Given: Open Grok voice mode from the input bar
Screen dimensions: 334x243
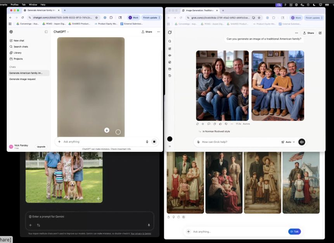Looking at the screenshot, I should pyautogui.click(x=302, y=142).
